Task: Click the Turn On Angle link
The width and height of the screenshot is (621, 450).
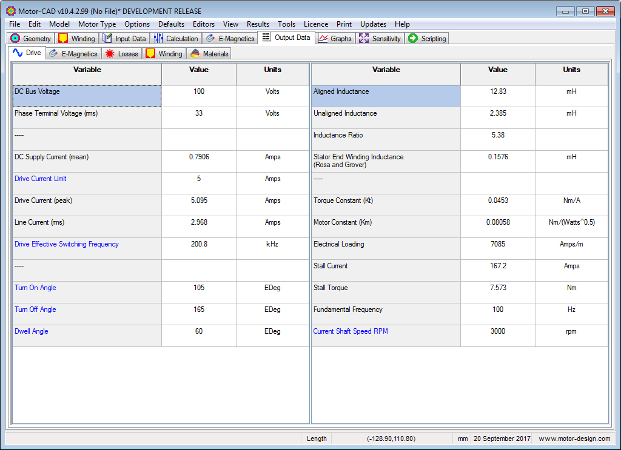Action: [35, 288]
